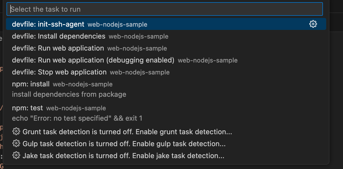Click the web-nodejs-sample label beside Stop web application
This screenshot has width=343, height=169.
click(140, 72)
